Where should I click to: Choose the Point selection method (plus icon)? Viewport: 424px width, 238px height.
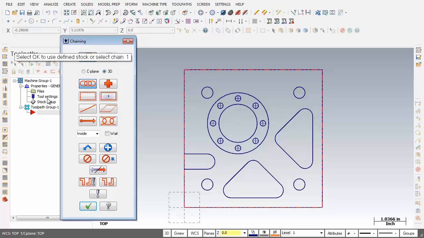coord(108,84)
